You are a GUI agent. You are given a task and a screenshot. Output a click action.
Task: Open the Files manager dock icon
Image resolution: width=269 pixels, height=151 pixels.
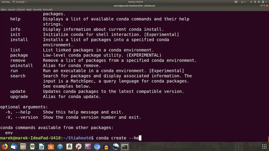point(23,146)
